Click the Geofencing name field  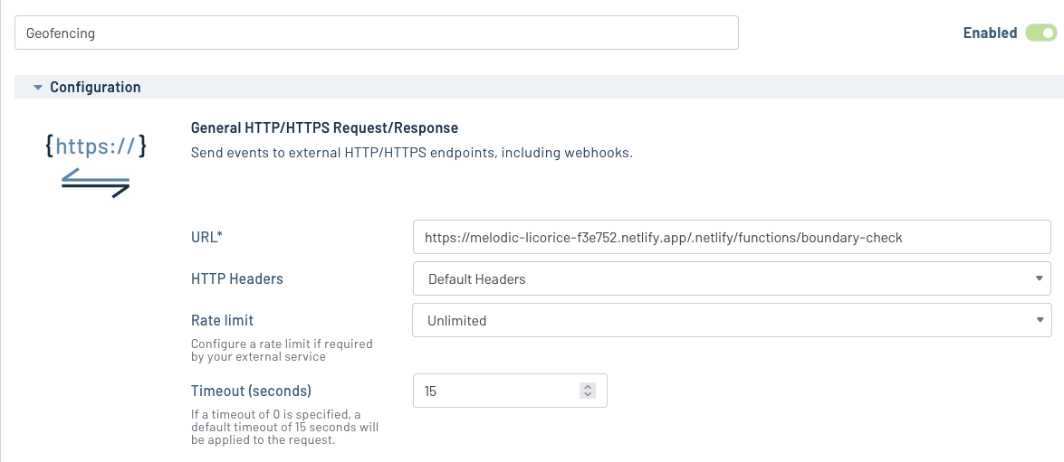click(377, 33)
